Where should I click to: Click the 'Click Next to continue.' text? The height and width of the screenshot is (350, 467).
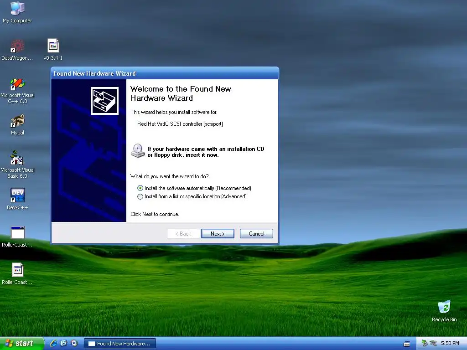(x=155, y=214)
